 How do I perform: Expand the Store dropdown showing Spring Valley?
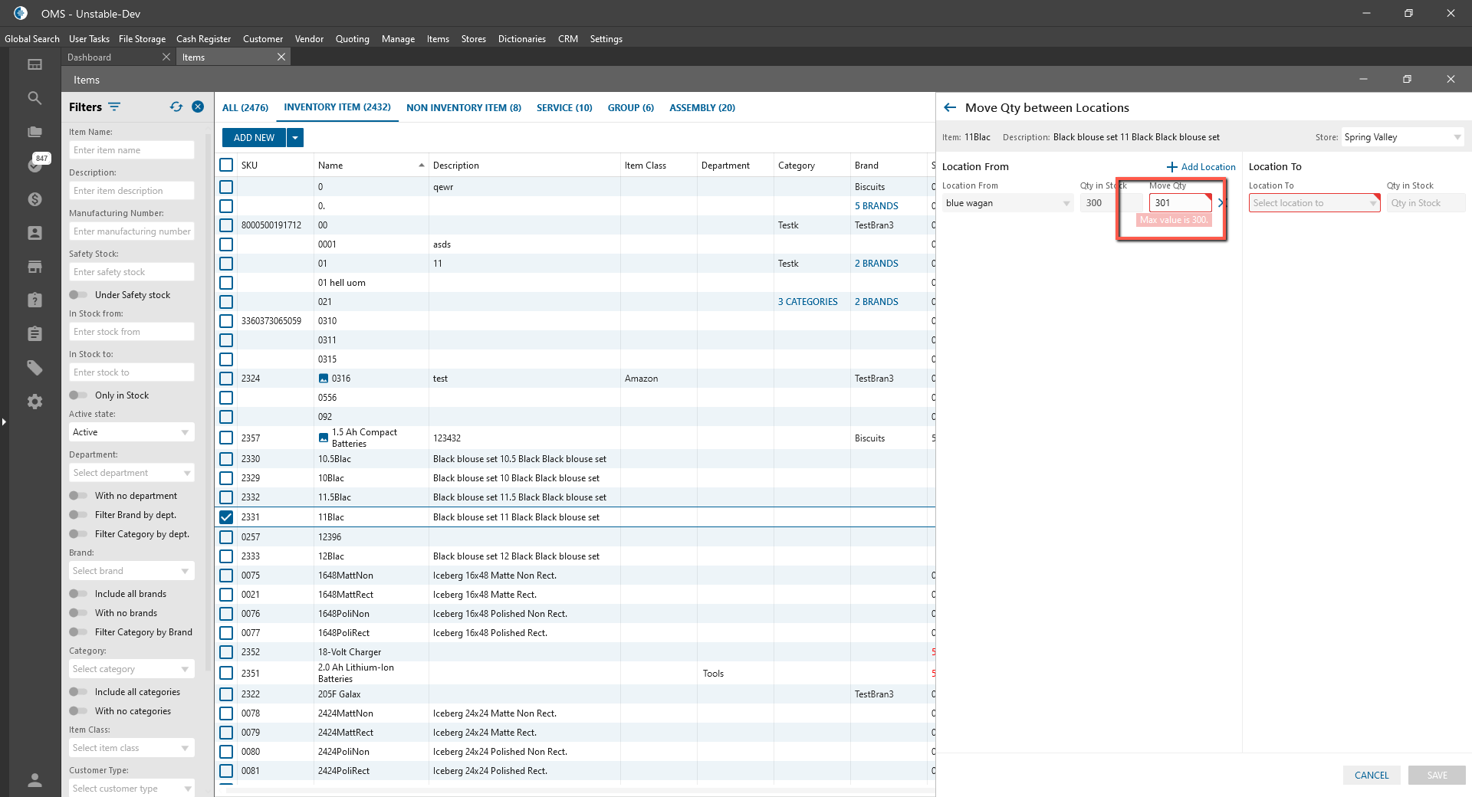[x=1401, y=137]
